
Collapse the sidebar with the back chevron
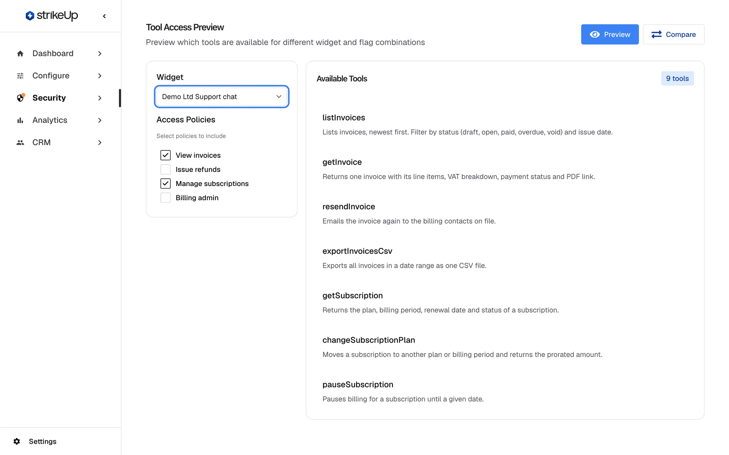point(104,16)
